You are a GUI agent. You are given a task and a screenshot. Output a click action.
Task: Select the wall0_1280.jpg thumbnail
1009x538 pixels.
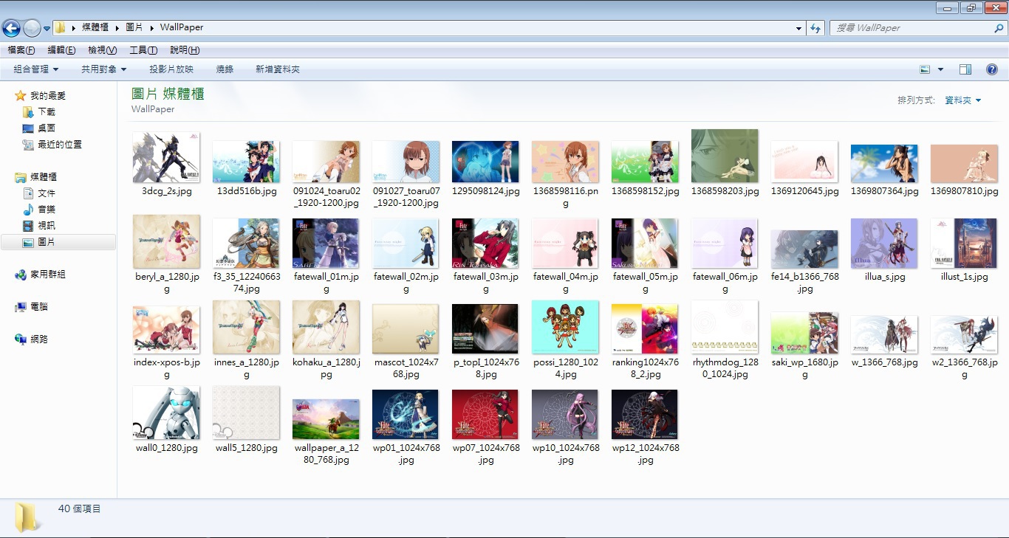[x=166, y=413]
